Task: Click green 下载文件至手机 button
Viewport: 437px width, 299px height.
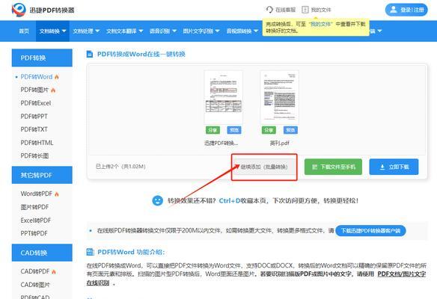Action: pyautogui.click(x=333, y=167)
